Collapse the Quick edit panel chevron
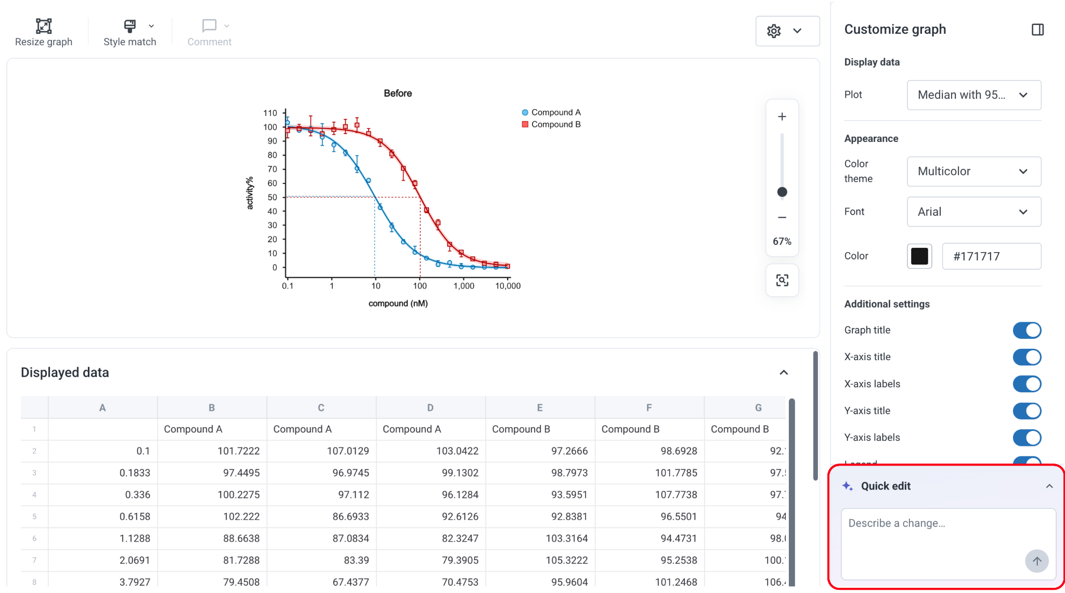Image resolution: width=1065 pixels, height=593 pixels. coord(1049,486)
